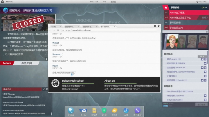The width and height of the screenshot is (209, 117).
Task: Click document icon on 出生日期 row
Action: pos(205,67)
